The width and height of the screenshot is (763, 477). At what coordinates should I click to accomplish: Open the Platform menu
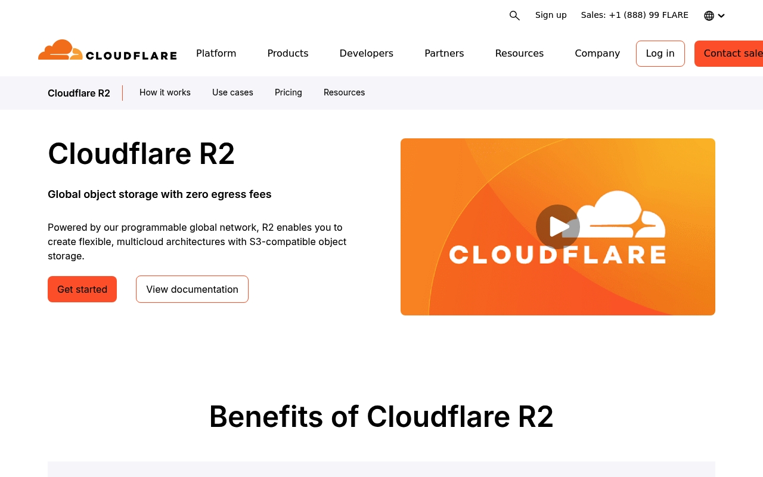(216, 53)
